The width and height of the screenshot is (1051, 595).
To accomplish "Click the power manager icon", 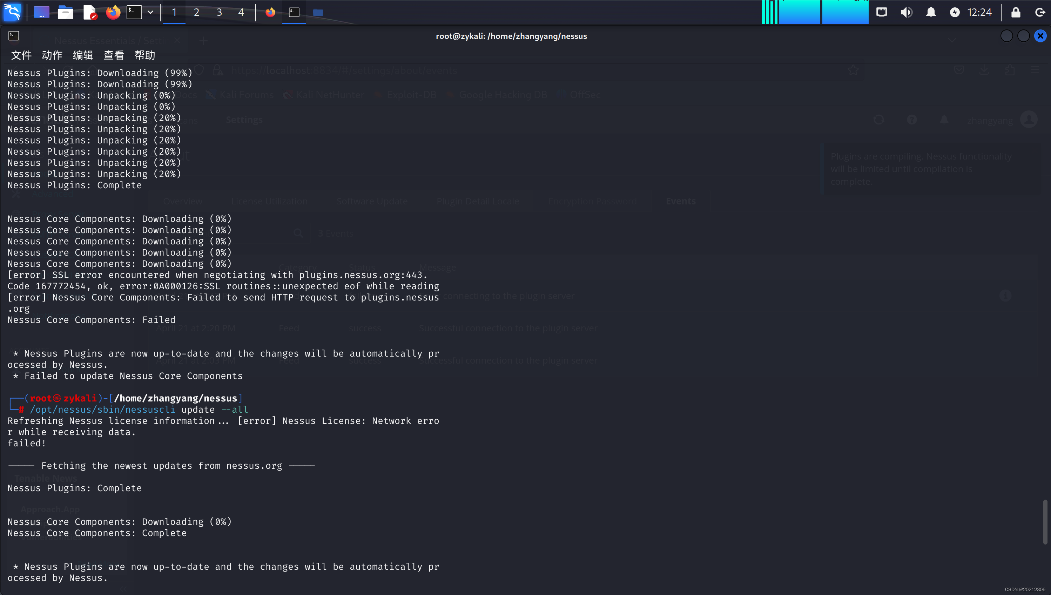I will [x=955, y=12].
